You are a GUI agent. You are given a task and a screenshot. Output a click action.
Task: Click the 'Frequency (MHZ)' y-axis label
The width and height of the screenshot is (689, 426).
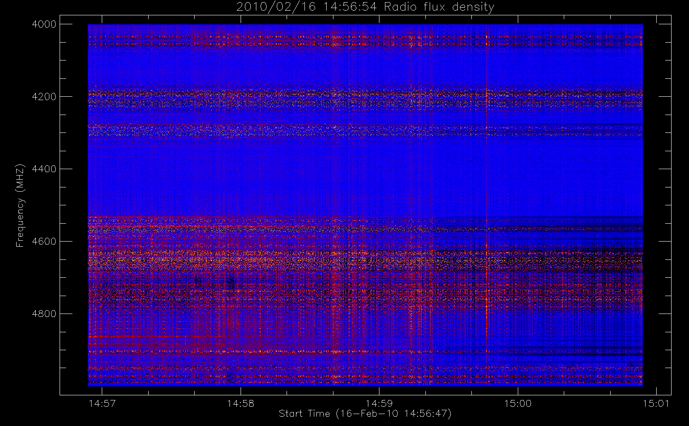click(x=20, y=205)
